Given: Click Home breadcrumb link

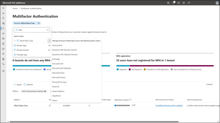Looking at the screenshot, I should (x=15, y=8).
